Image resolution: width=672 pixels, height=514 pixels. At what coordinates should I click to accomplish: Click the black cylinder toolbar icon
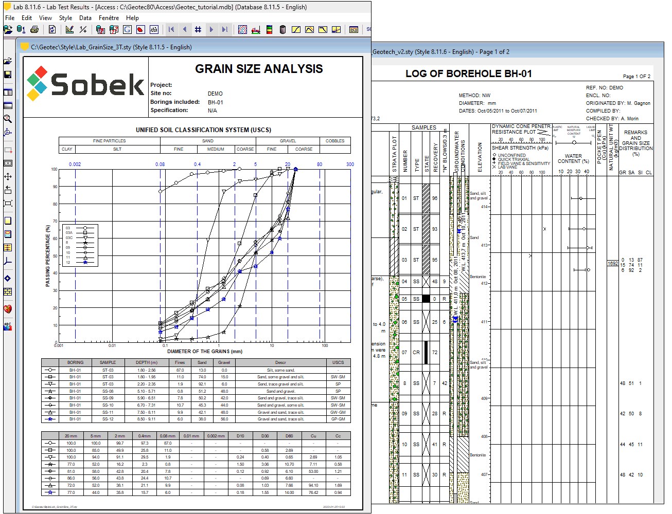pyautogui.click(x=282, y=30)
